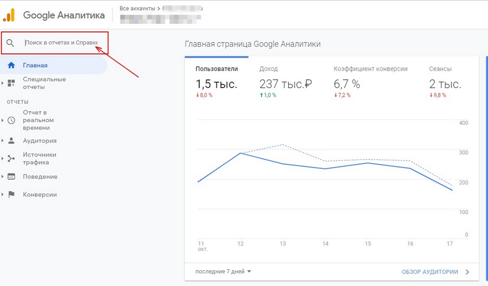Open the Конверсии menu item

pos(40,194)
